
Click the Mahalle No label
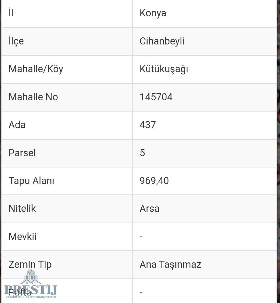[33, 97]
